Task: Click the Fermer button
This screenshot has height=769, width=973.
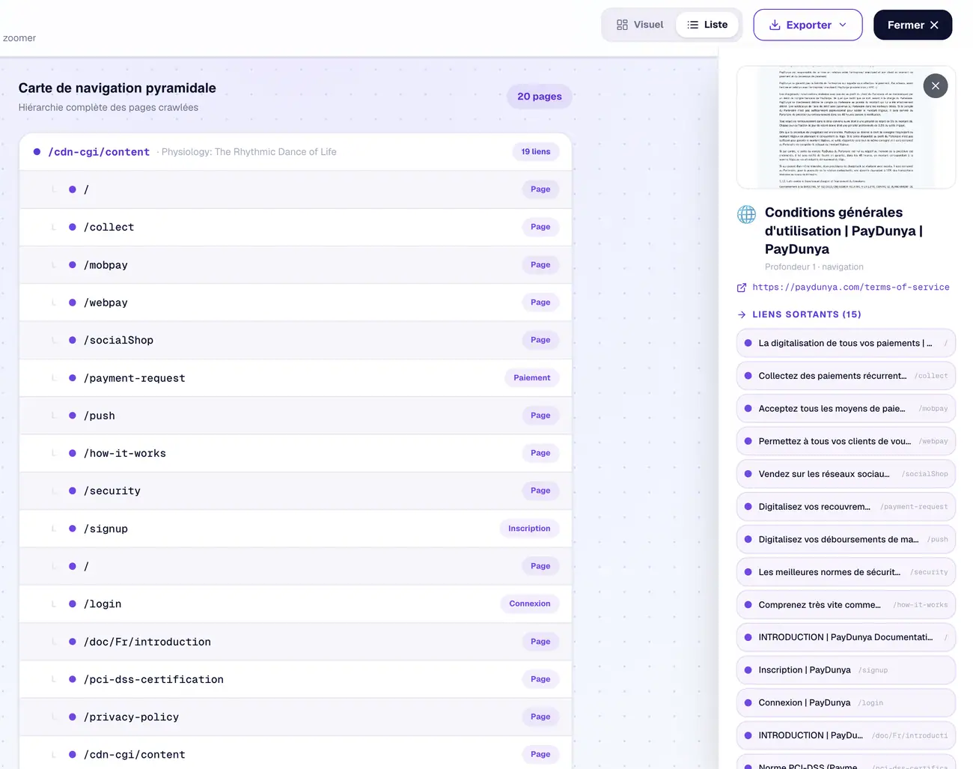Action: [912, 25]
